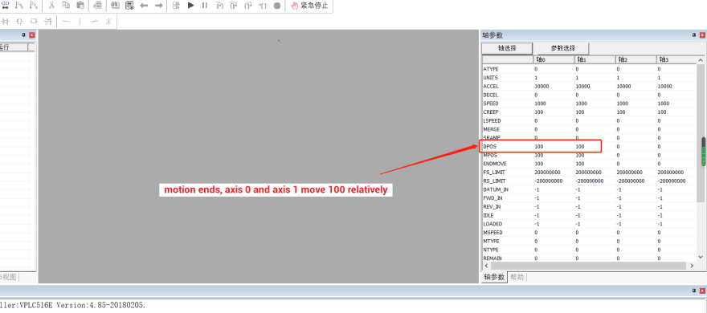Viewport: 707px width, 313px height.
Task: Close the left side panel
Action: pyautogui.click(x=31, y=35)
